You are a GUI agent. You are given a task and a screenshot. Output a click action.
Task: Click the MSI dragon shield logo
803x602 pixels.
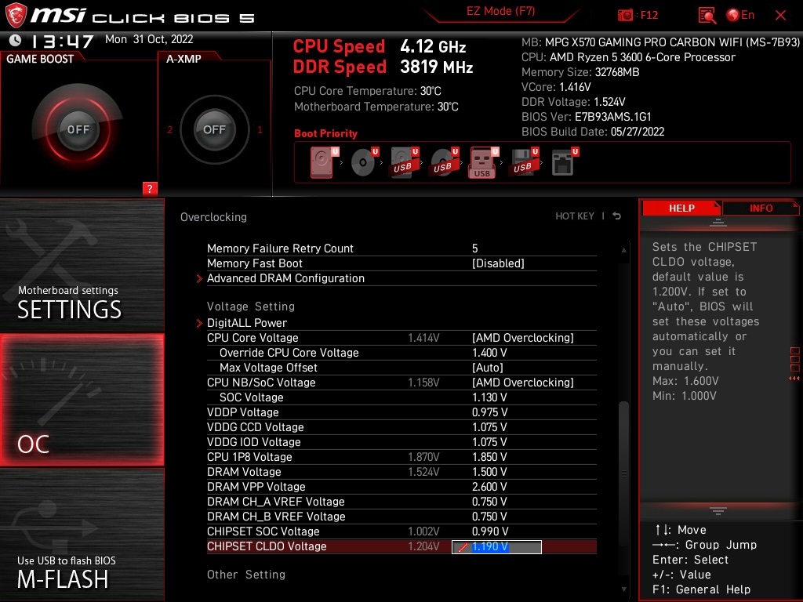(16, 15)
